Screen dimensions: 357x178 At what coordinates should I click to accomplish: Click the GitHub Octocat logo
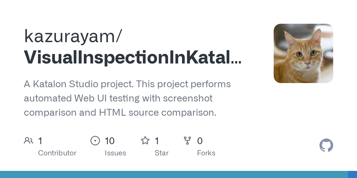(x=326, y=145)
